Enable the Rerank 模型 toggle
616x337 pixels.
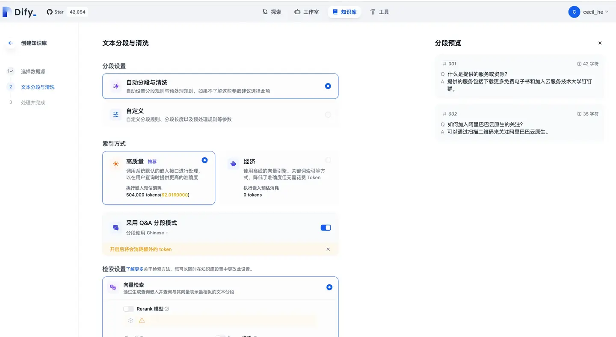(128, 308)
